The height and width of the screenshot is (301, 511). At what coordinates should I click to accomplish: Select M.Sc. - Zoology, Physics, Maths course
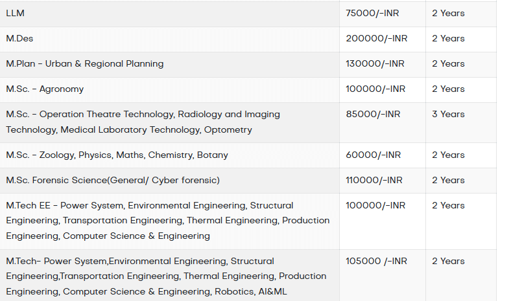click(117, 155)
